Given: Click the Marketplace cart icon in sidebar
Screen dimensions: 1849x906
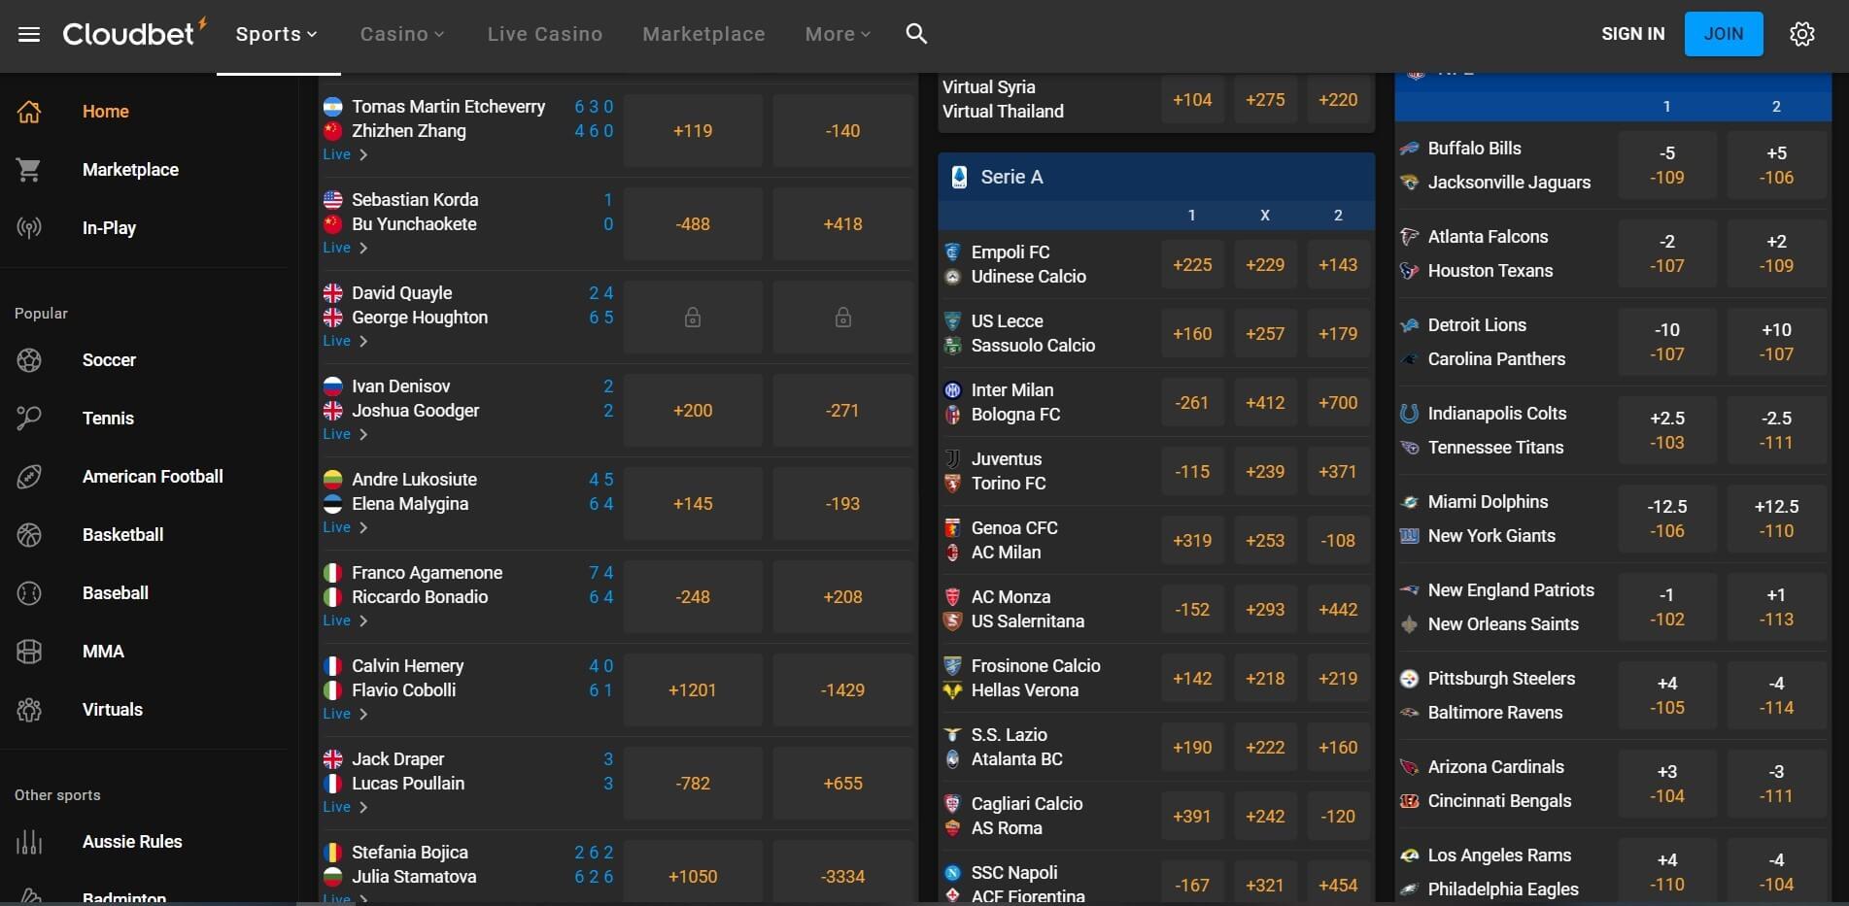Looking at the screenshot, I should 29,170.
